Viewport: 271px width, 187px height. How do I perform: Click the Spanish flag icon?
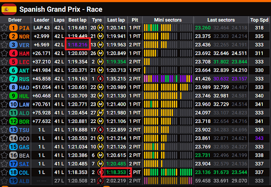9,9
